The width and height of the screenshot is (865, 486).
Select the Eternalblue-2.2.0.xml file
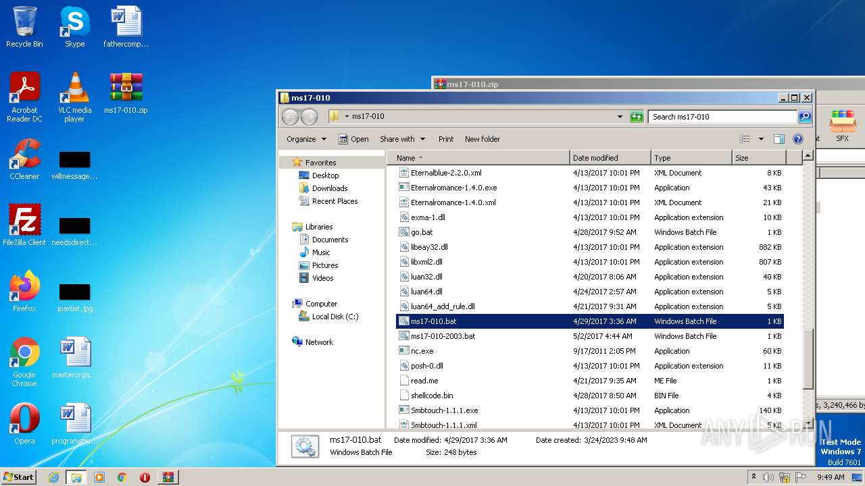tap(589, 173)
